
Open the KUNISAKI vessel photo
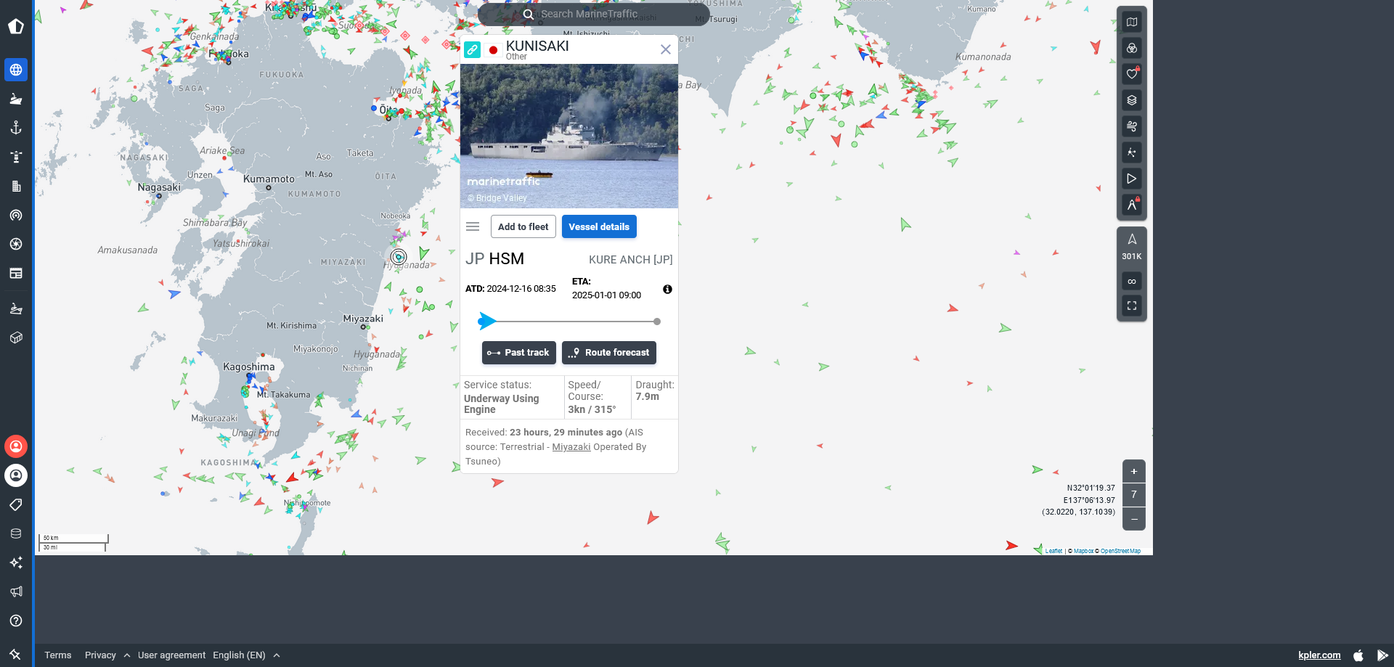point(569,136)
